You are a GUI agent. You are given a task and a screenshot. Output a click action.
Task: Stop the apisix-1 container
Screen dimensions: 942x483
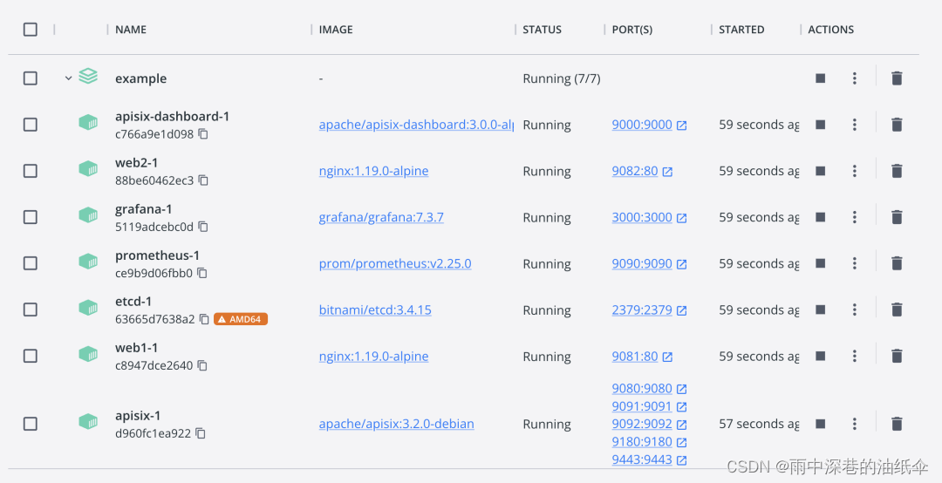pos(820,424)
